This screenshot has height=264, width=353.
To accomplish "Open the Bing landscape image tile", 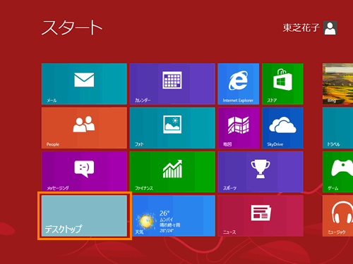I will tap(337, 84).
